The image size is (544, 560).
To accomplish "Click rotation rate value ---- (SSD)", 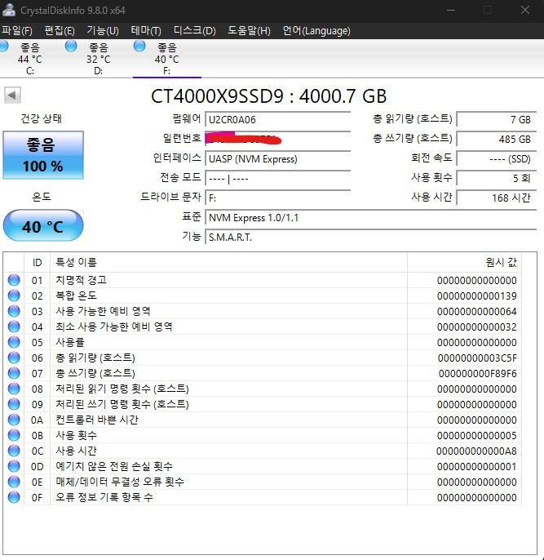I will click(497, 159).
